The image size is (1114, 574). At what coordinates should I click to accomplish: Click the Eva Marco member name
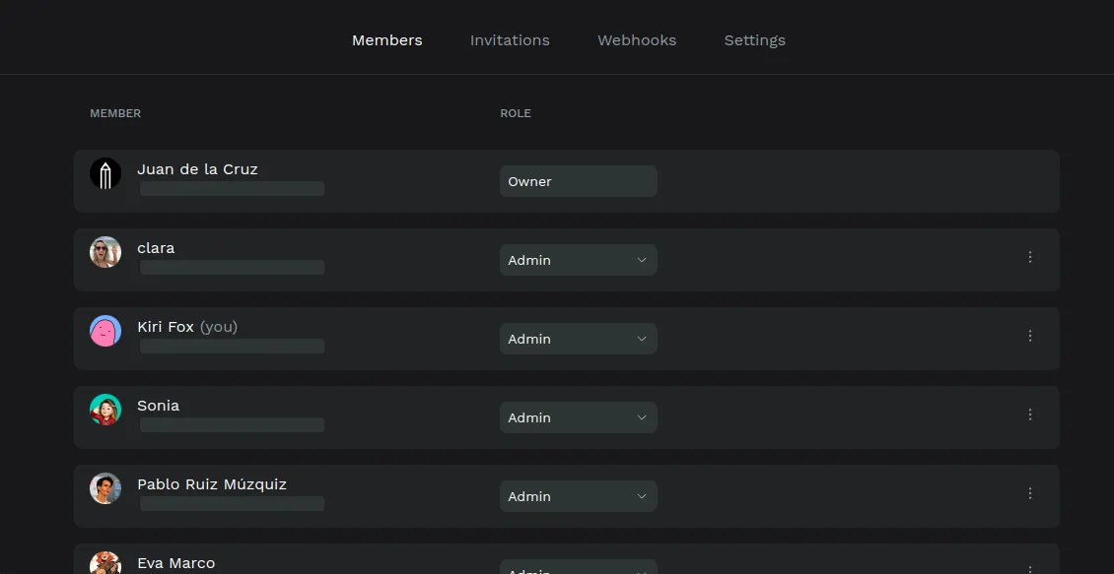pyautogui.click(x=175, y=563)
